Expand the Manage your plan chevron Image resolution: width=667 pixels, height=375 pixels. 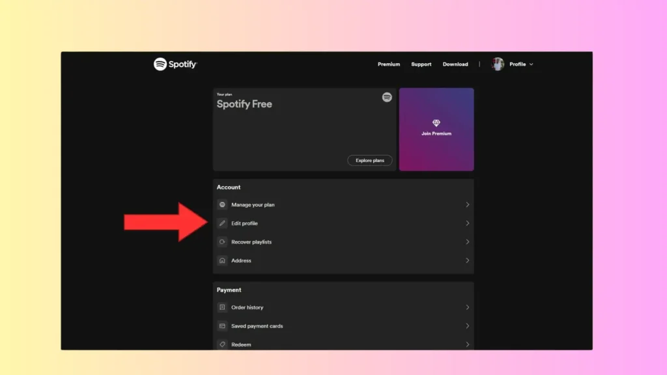467,204
